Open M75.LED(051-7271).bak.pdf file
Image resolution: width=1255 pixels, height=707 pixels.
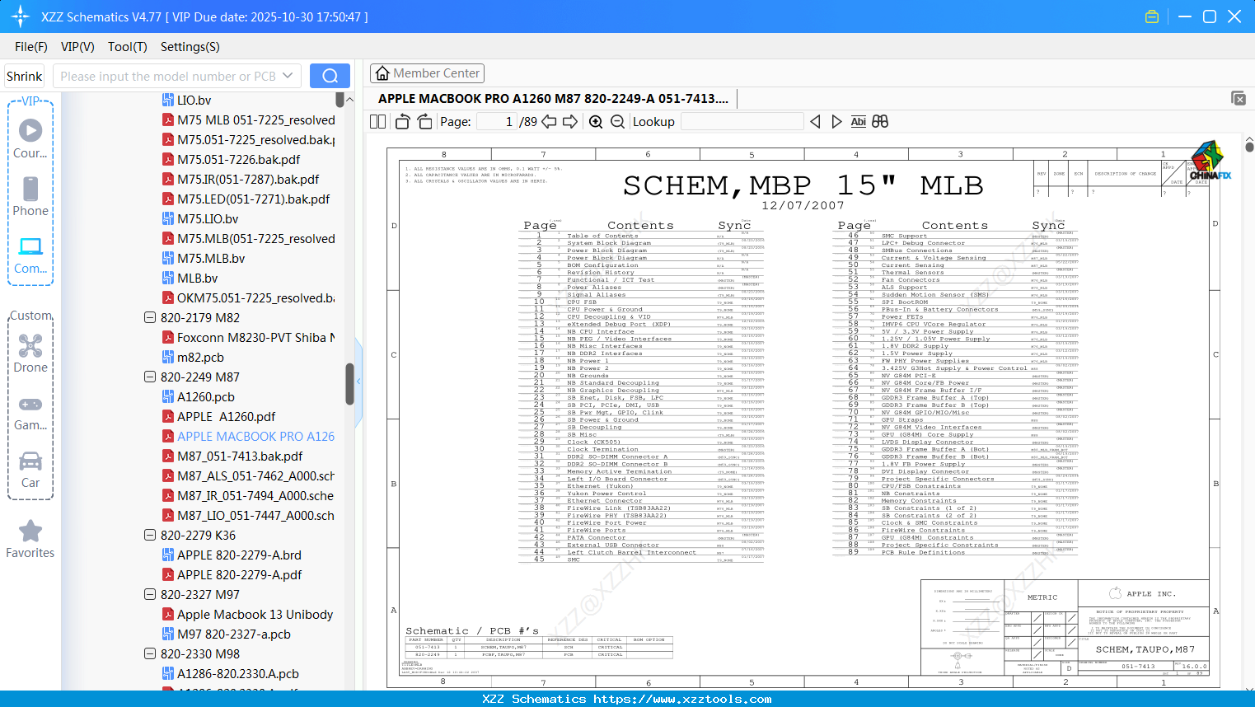tap(246, 199)
